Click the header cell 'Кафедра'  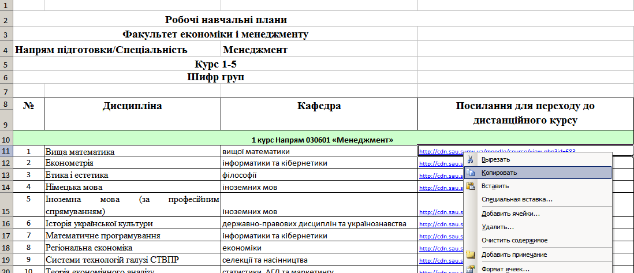319,114
